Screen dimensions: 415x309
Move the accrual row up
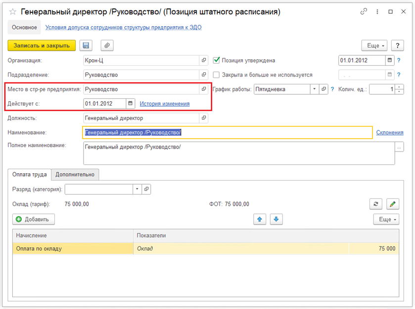tap(259, 219)
